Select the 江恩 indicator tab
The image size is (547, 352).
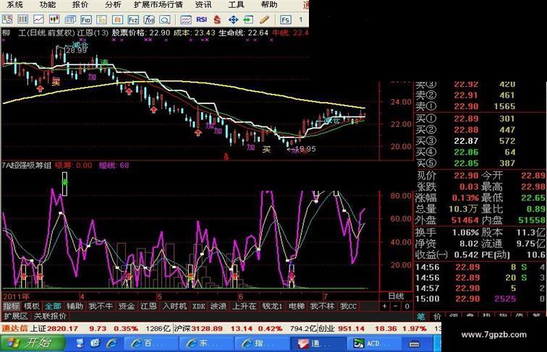(x=148, y=306)
